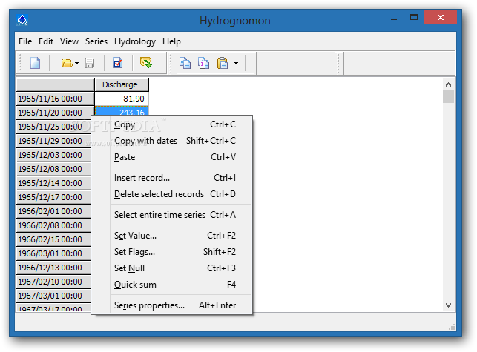The width and height of the screenshot is (477, 352).
Task: Click the vertical scrollbar thumb
Action: [448, 97]
